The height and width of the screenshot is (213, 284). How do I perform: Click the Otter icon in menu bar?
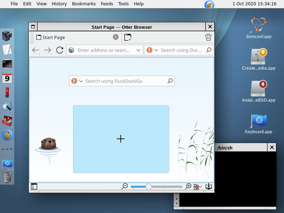point(210,4)
